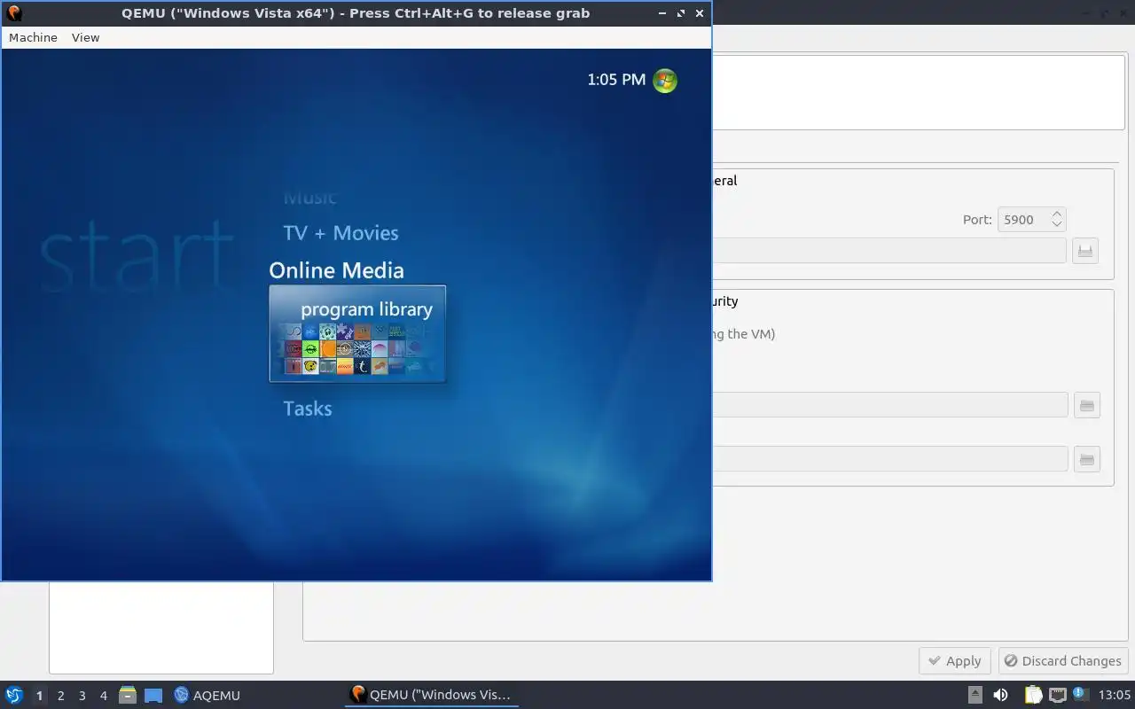Decrease the Port value in AQEMU
The image size is (1135, 709).
pos(1056,224)
